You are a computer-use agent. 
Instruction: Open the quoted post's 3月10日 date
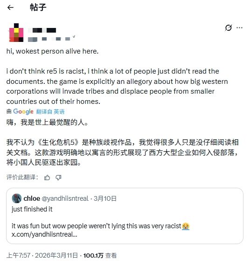105,198
